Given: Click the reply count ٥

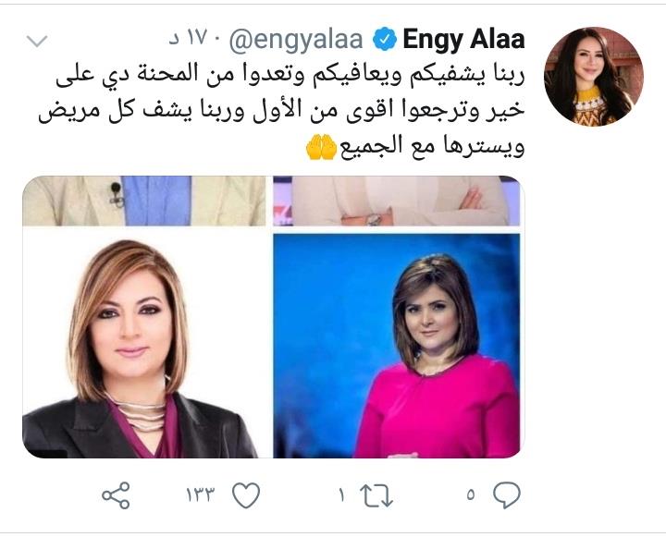Looking at the screenshot, I should 470,495.
